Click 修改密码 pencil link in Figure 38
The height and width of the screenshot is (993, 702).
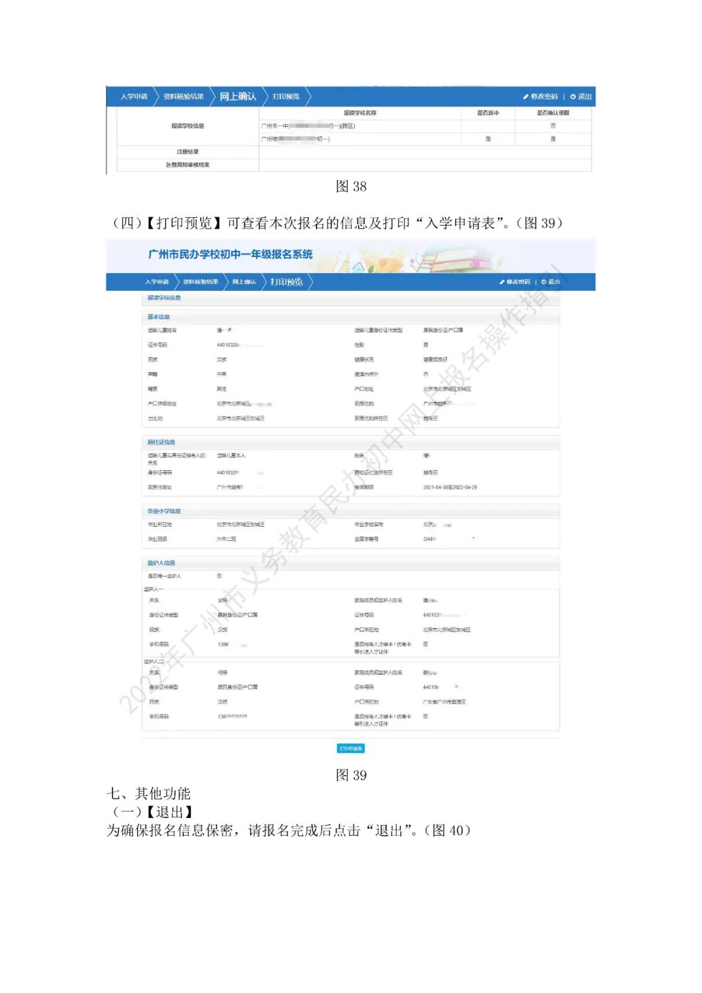[541, 96]
